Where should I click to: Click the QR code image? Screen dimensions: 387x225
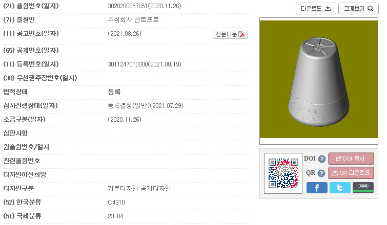(283, 173)
